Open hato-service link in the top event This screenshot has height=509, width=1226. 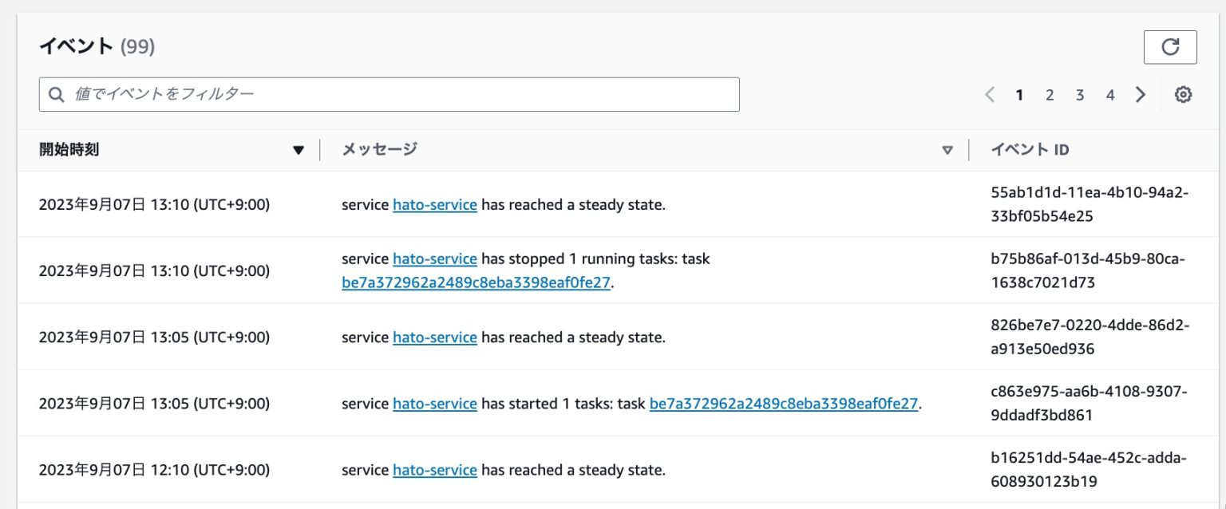point(435,204)
